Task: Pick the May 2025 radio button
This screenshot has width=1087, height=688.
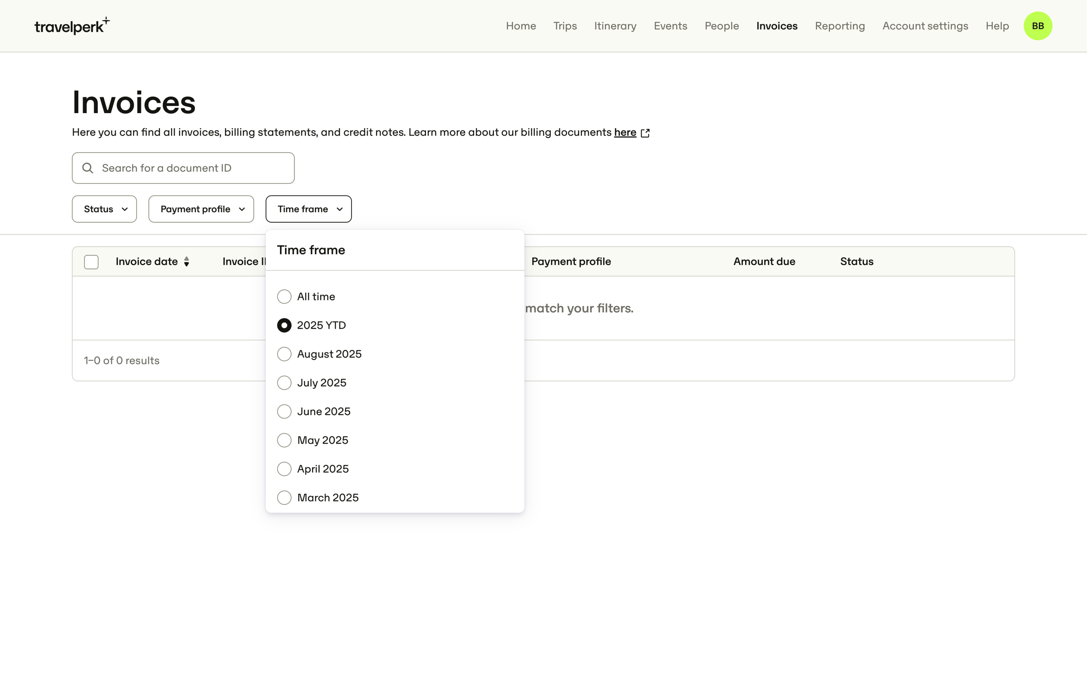Action: (284, 440)
